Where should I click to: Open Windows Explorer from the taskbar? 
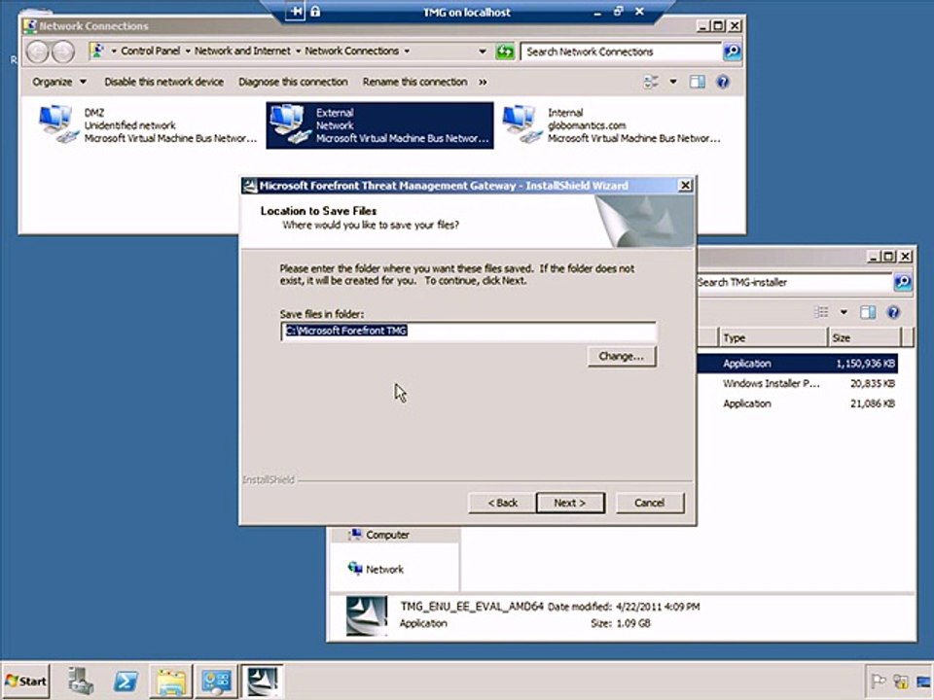[171, 681]
